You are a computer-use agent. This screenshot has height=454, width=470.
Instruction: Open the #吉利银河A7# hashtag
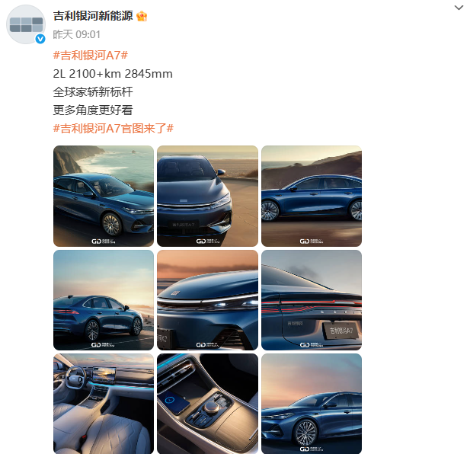click(x=91, y=56)
